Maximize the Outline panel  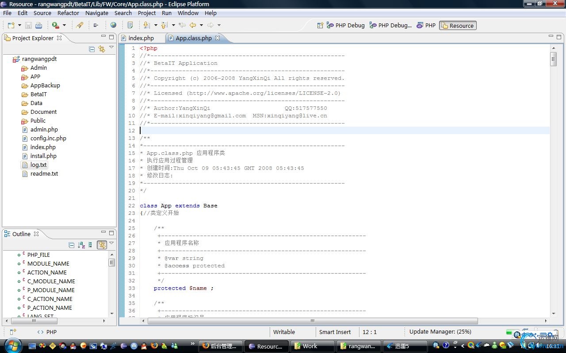point(111,233)
